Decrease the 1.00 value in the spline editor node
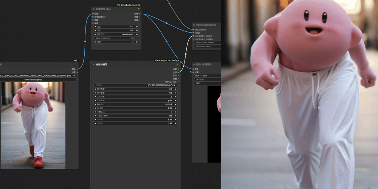Viewport: 378px width, 189px height. [x=95, y=124]
